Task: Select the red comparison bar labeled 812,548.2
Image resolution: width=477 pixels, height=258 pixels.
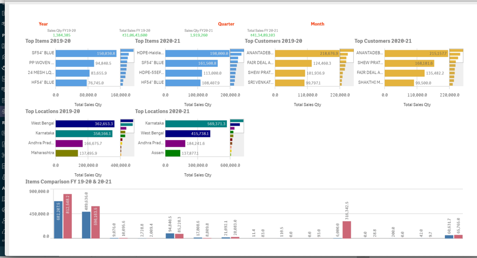Action: coord(68,216)
